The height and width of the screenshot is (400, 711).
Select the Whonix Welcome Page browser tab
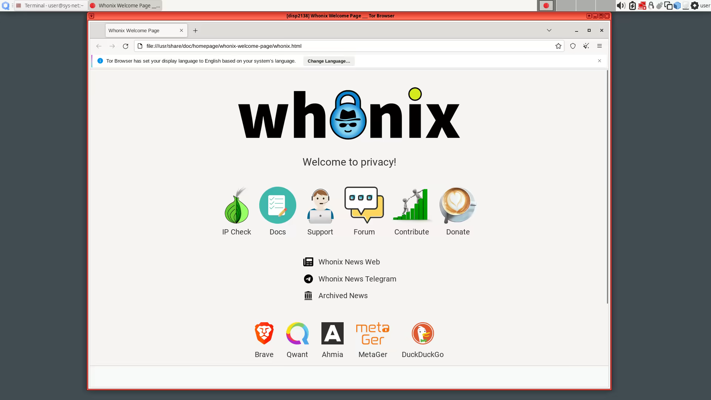tap(146, 30)
